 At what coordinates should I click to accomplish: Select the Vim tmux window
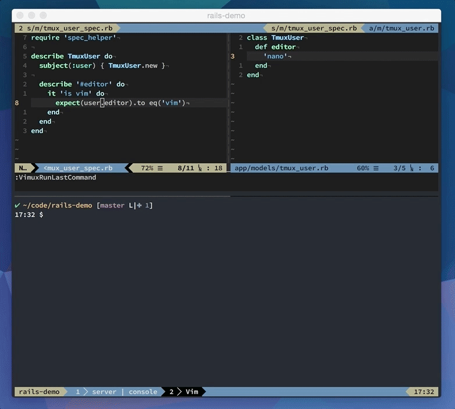click(192, 392)
